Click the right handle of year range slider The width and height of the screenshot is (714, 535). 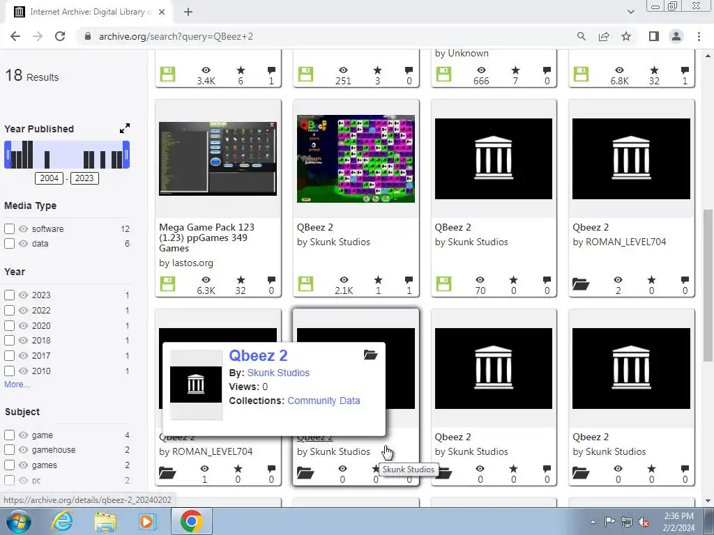point(126,155)
